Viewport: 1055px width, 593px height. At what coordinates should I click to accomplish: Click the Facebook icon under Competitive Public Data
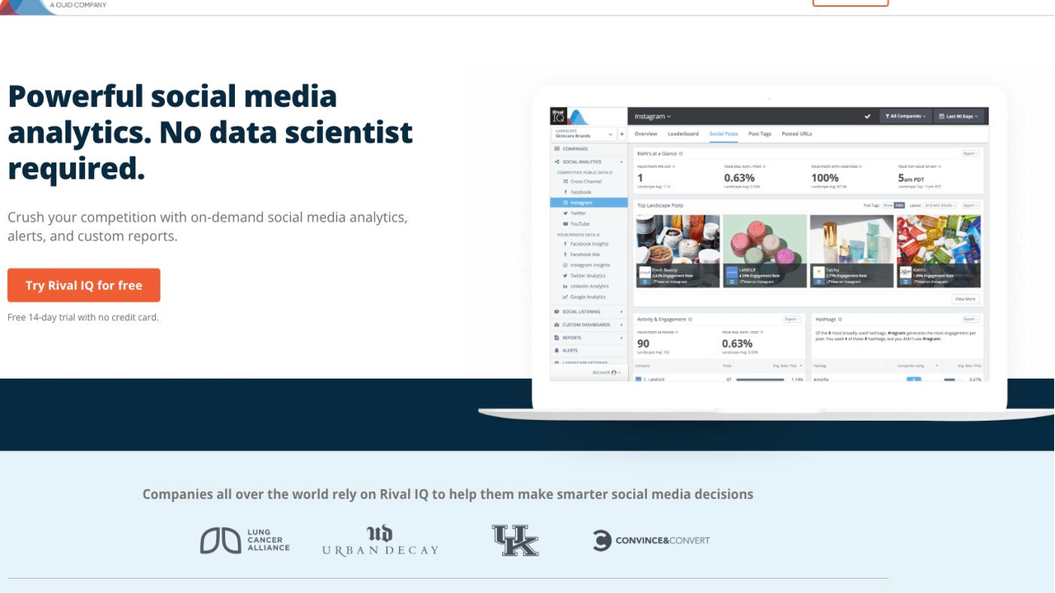[x=565, y=192]
